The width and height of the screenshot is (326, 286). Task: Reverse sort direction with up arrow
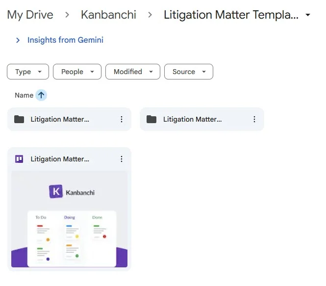pos(41,95)
